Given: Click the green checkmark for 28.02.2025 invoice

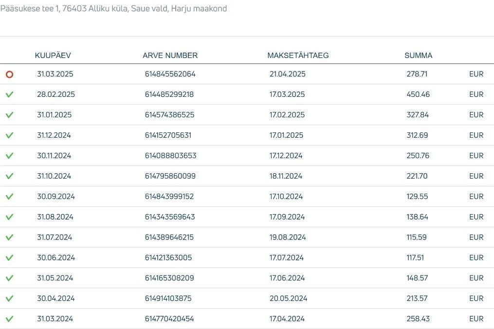Looking at the screenshot, I should click(9, 94).
